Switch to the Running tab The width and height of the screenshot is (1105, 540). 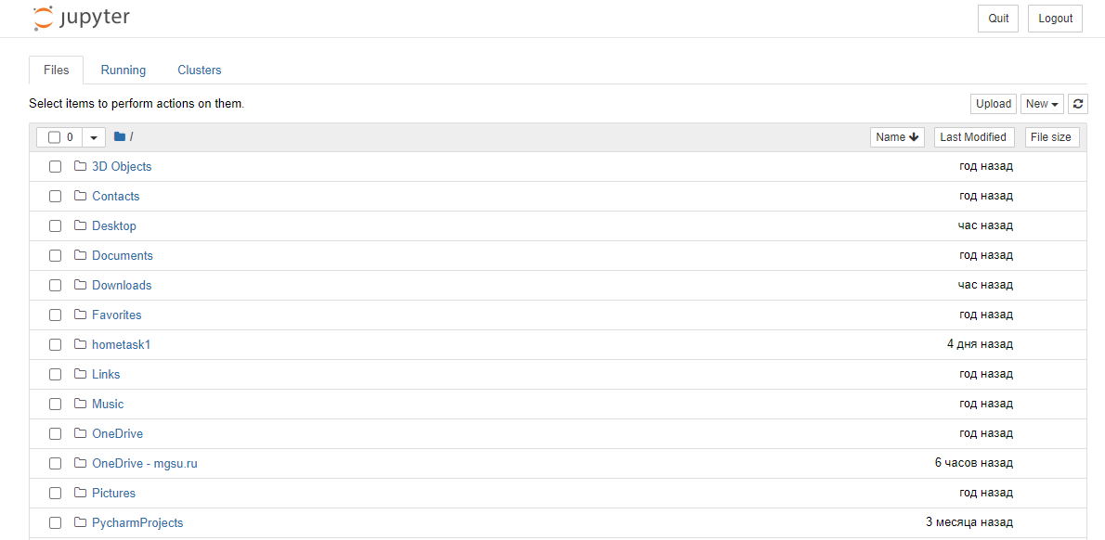123,71
